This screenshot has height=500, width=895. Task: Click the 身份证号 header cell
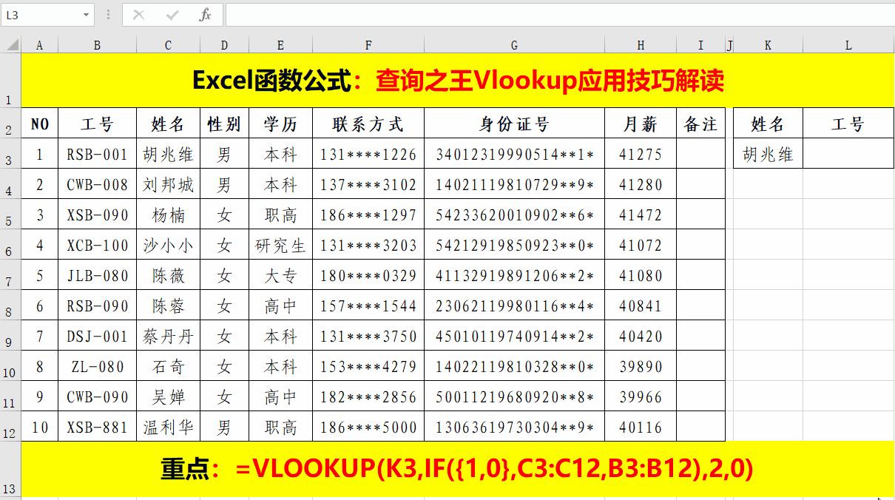(515, 124)
